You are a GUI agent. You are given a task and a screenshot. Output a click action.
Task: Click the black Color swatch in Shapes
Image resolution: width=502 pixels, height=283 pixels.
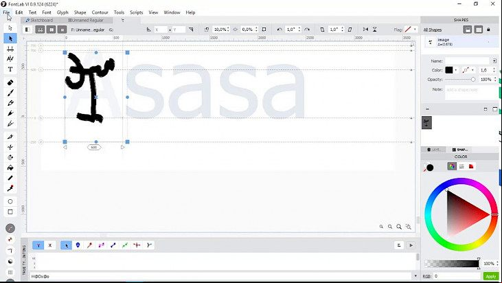click(449, 70)
